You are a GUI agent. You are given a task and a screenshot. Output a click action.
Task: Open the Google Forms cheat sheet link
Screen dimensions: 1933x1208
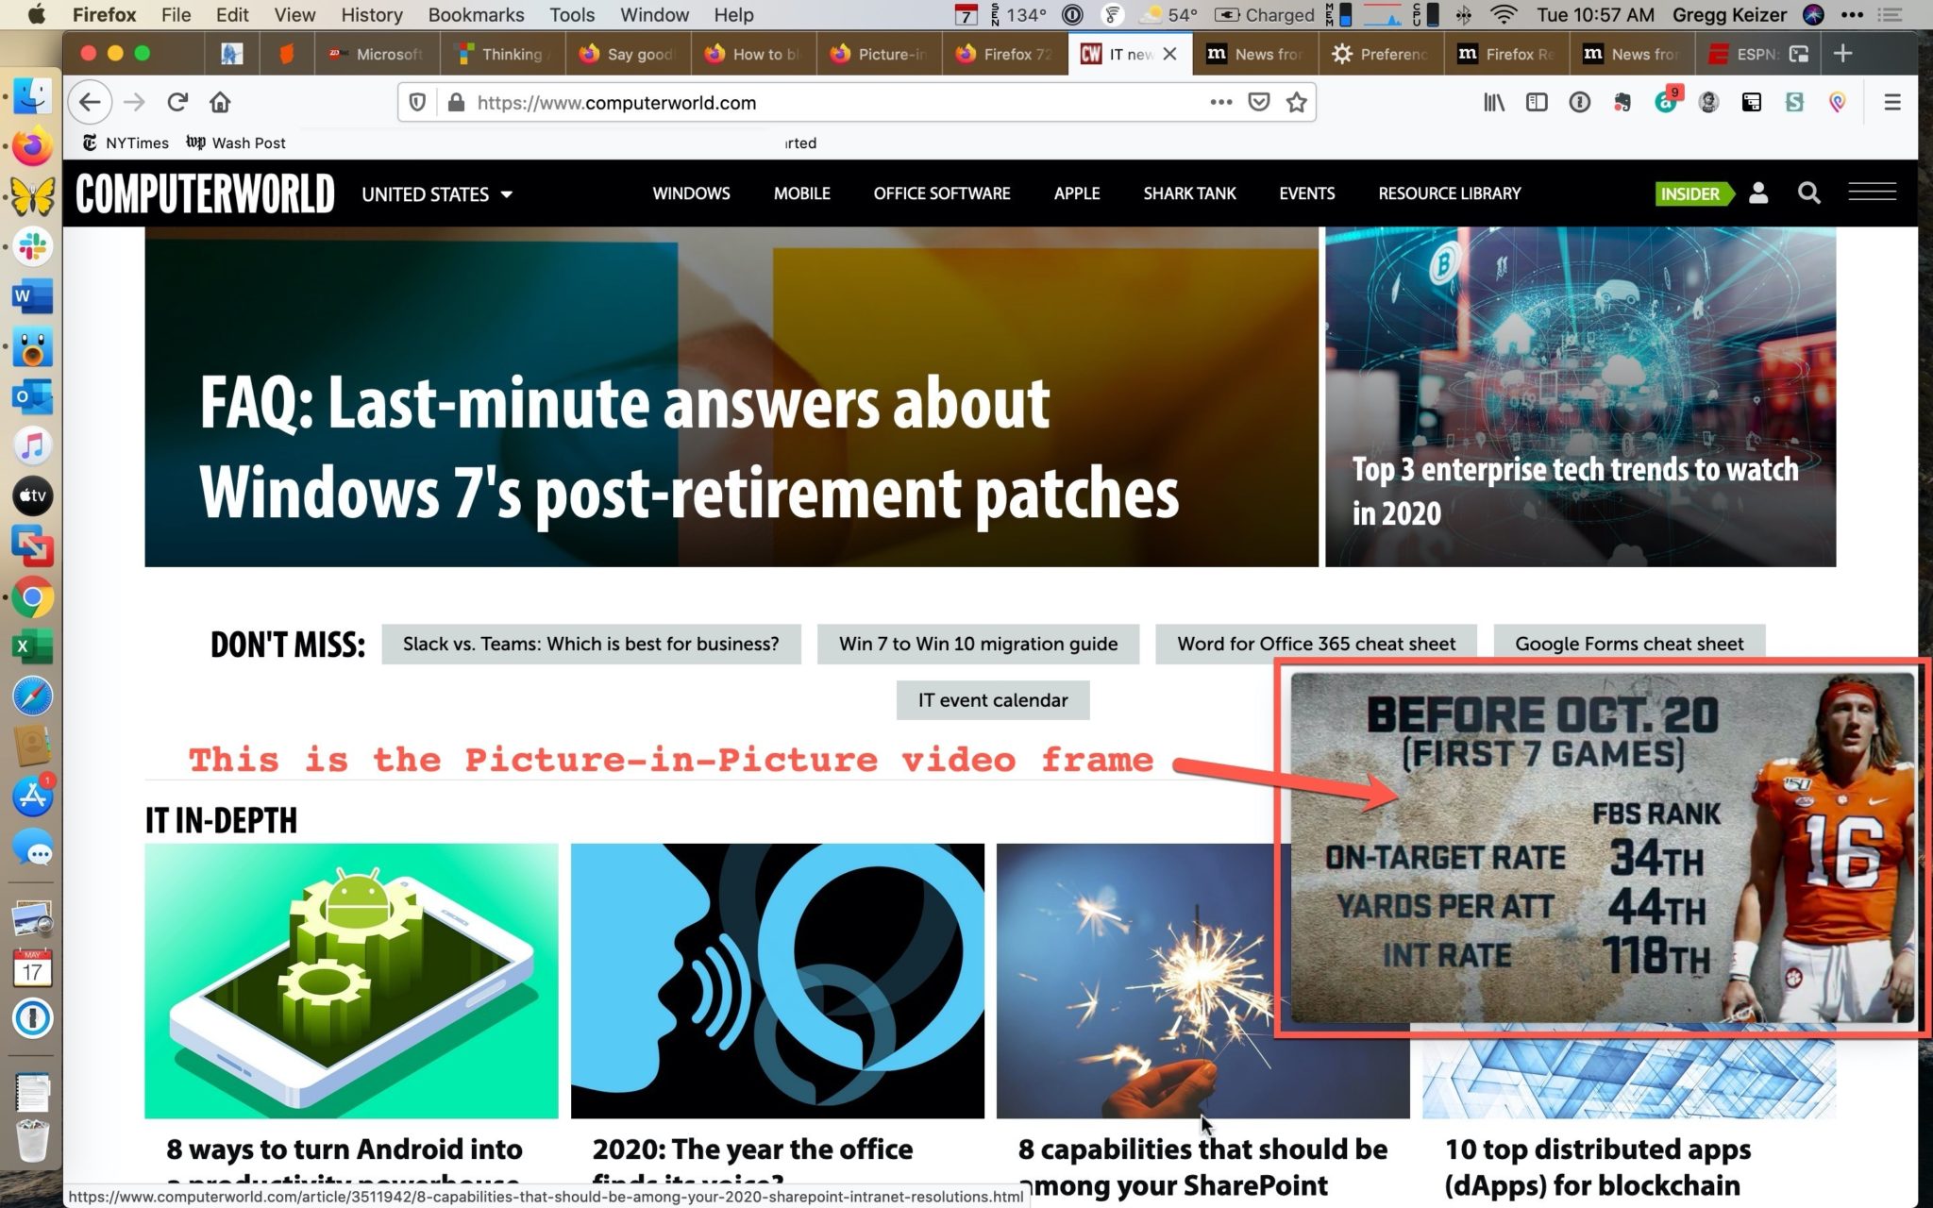(x=1629, y=644)
